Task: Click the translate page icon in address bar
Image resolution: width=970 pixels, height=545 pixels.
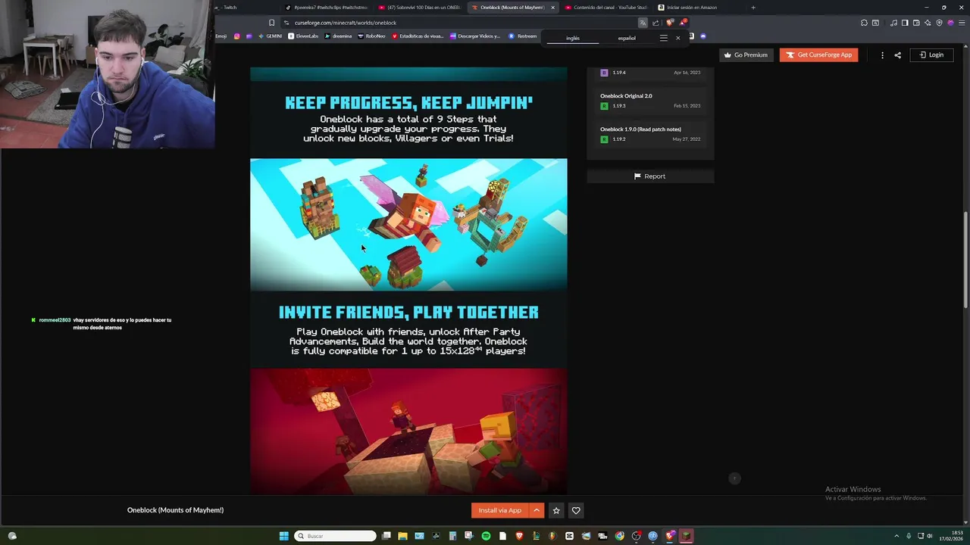Action: click(x=643, y=23)
